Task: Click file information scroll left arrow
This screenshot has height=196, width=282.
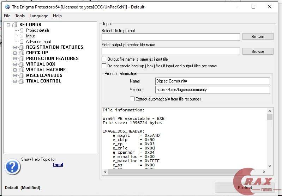Action: (105, 172)
